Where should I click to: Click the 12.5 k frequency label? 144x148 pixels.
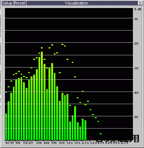click(124, 143)
